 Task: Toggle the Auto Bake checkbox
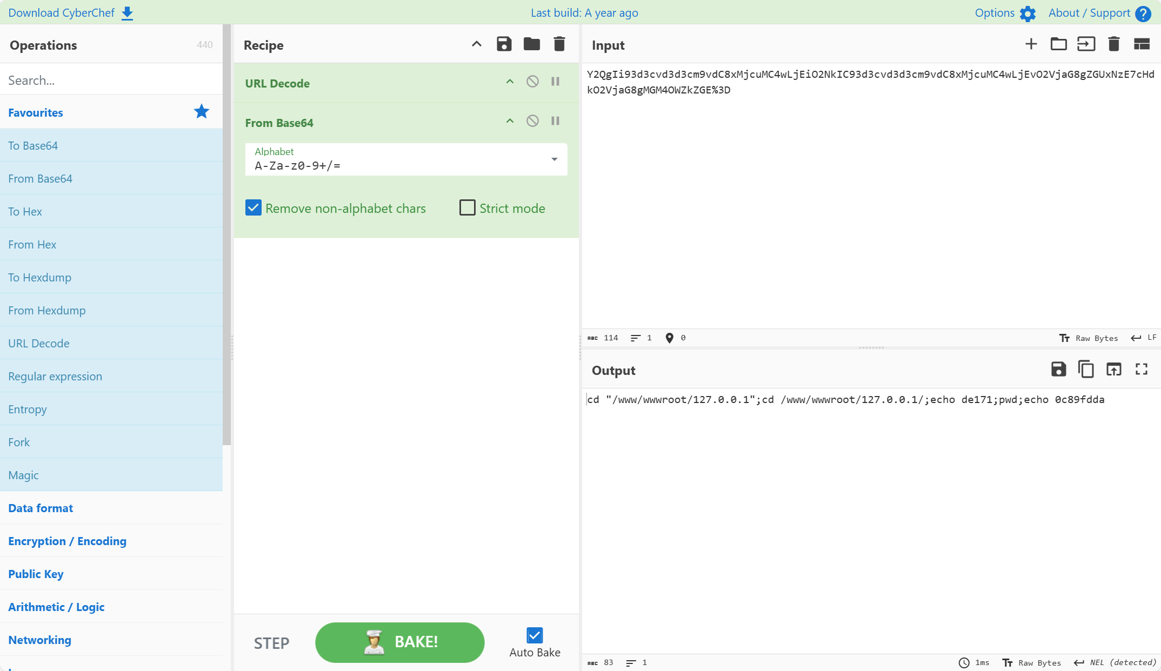535,635
